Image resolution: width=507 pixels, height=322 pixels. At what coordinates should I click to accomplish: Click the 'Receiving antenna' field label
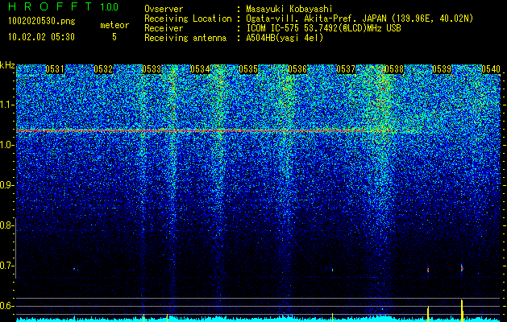coord(185,38)
